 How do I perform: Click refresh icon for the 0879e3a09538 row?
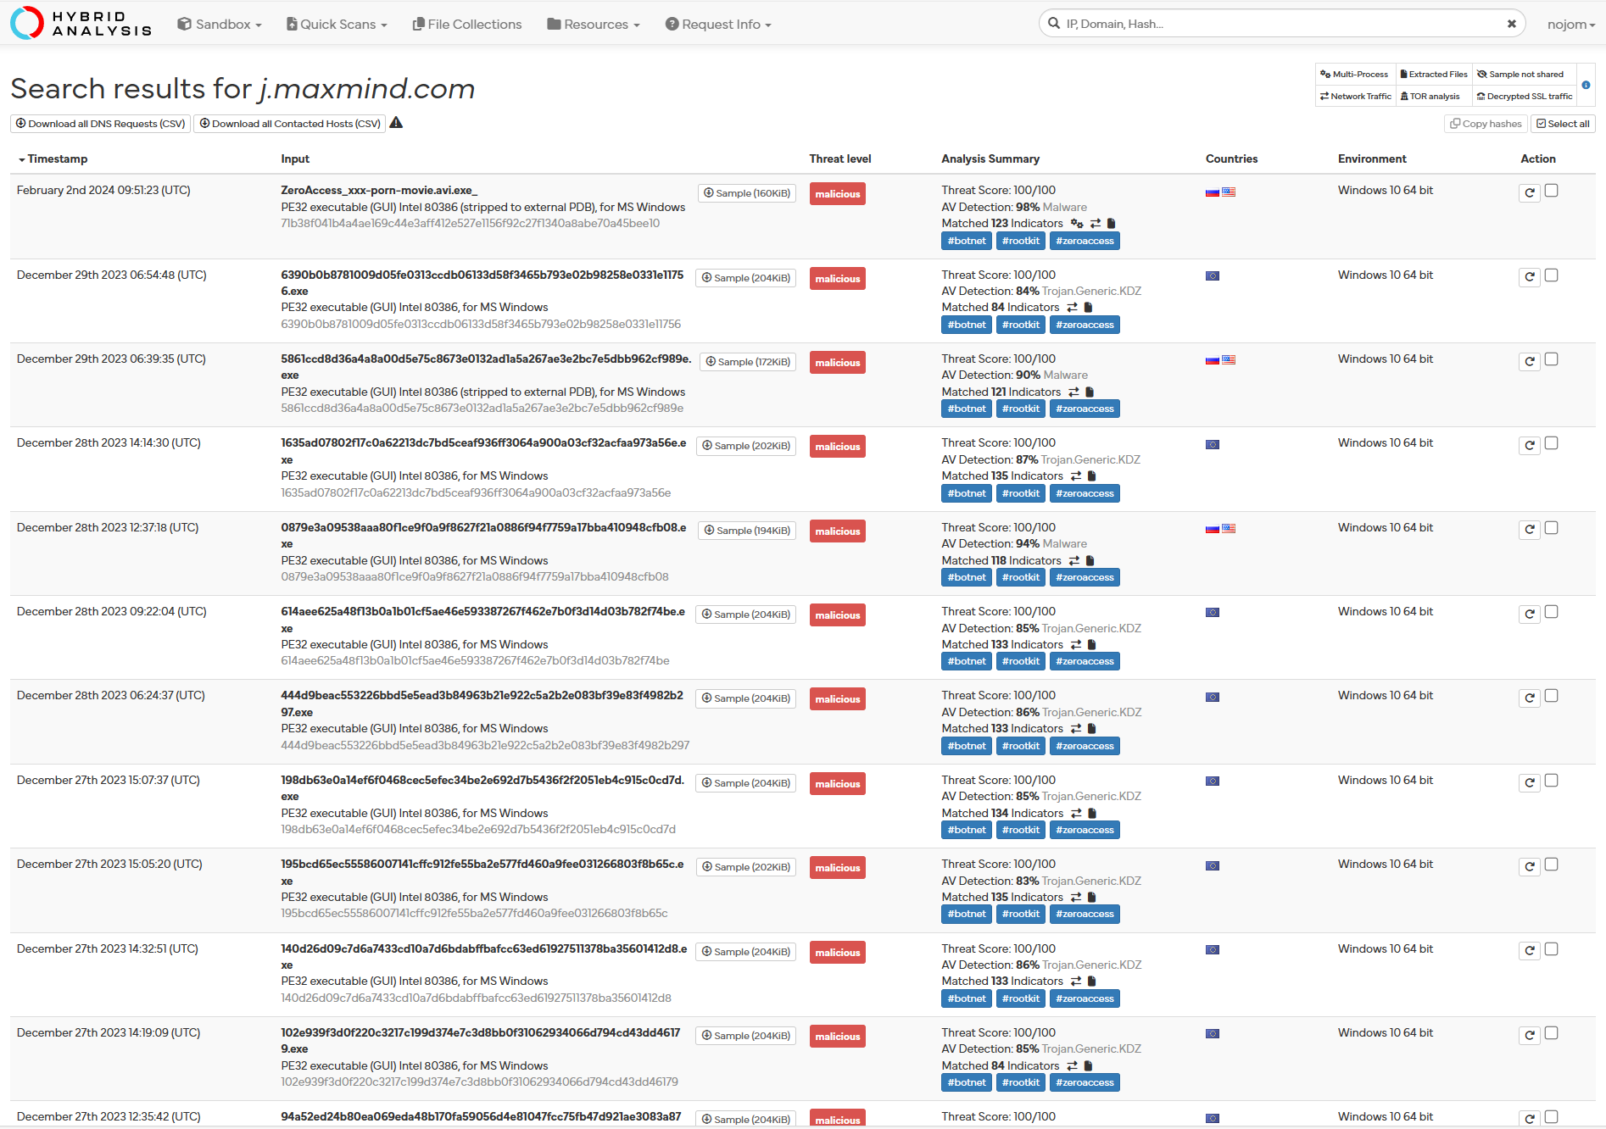[1530, 530]
